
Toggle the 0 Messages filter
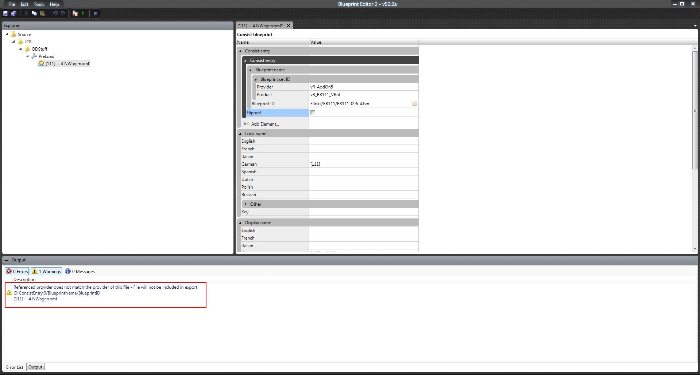(x=80, y=271)
